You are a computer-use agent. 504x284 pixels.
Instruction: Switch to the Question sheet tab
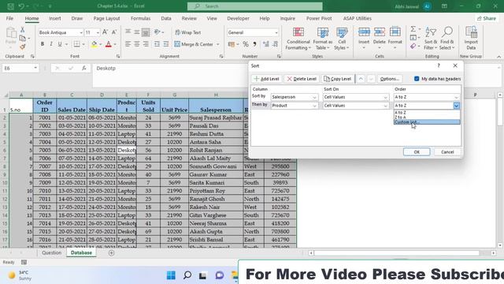coord(51,252)
